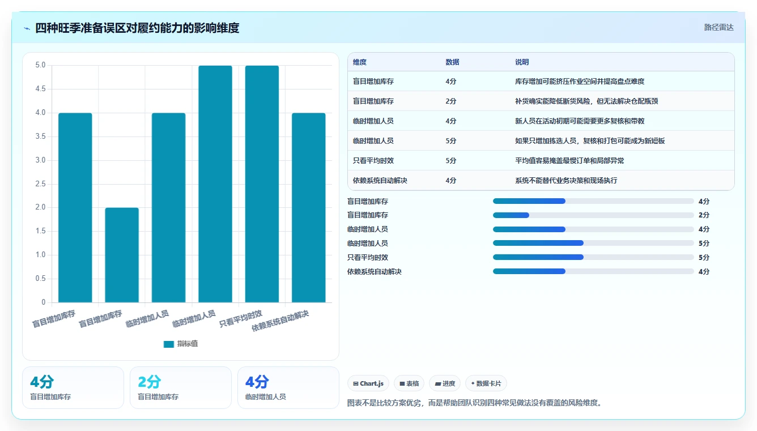
Task: Click the 2.5 tick on the chart y-axis
Action: [x=40, y=184]
